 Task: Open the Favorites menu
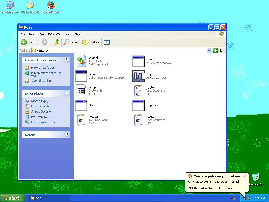tap(54, 34)
